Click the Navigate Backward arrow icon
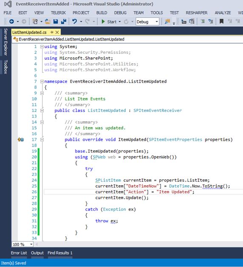 point(11,22)
